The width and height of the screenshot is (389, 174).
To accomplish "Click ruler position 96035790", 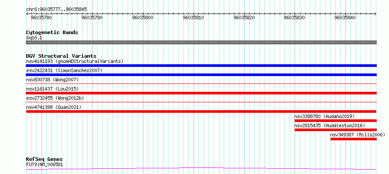I will (92, 17).
